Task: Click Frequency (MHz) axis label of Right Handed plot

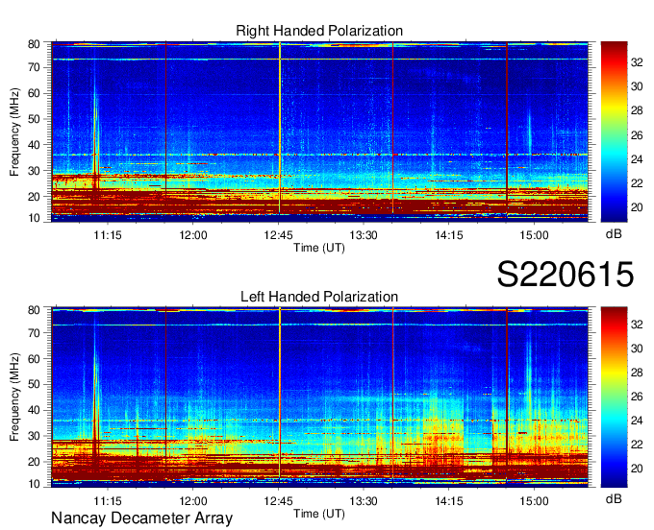Action: (14, 132)
